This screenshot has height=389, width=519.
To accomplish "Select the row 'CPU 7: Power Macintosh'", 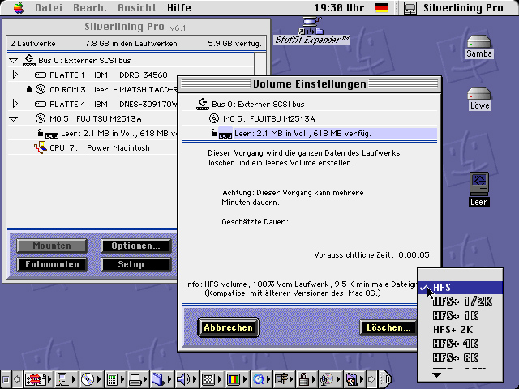I will coord(92,147).
